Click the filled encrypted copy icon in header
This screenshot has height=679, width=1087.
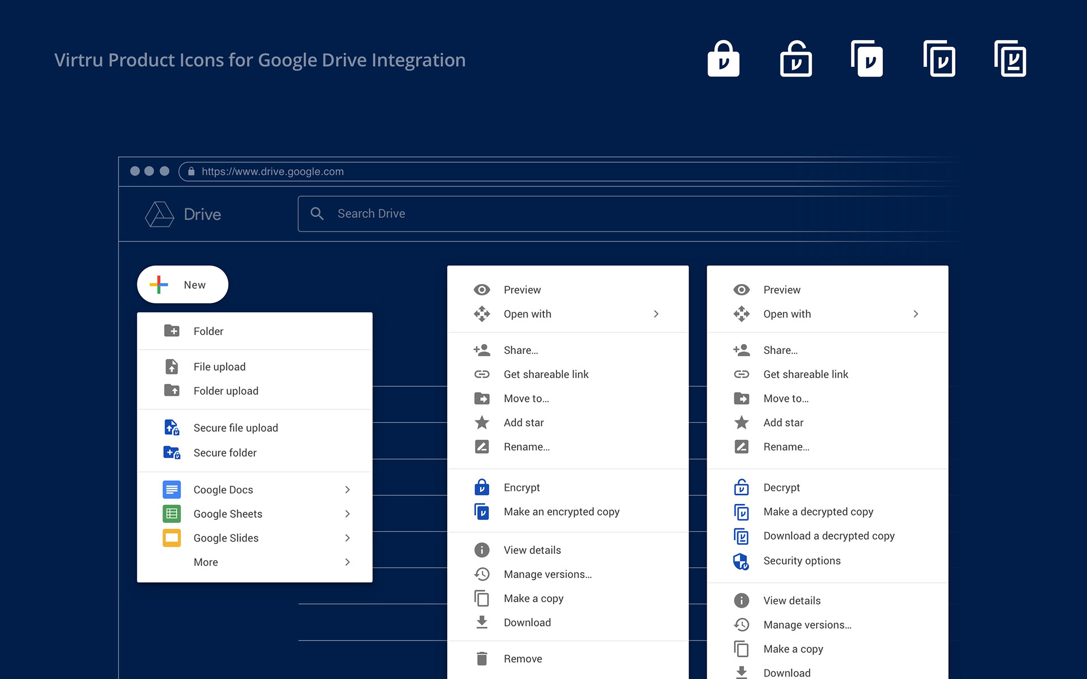click(867, 58)
